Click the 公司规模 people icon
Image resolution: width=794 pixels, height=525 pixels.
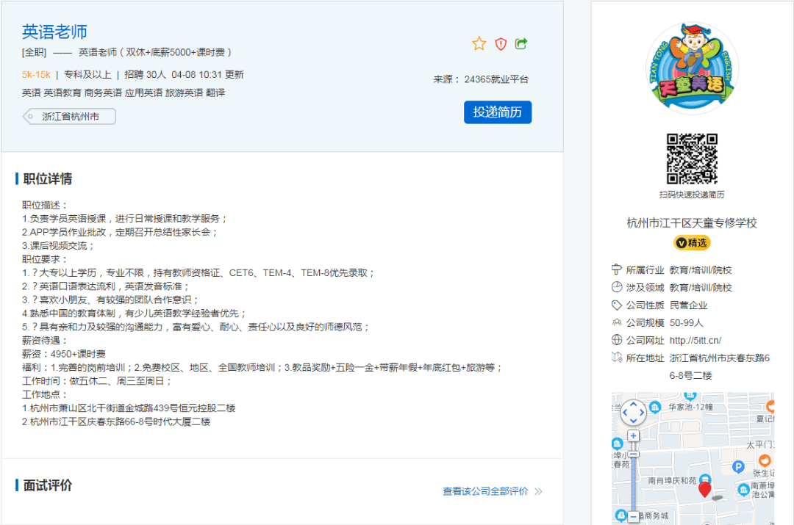coord(616,322)
